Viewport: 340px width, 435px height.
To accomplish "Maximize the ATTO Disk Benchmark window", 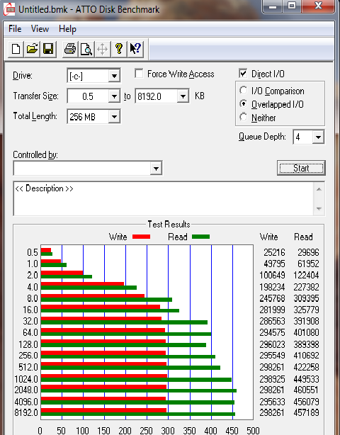I will click(292, 6).
